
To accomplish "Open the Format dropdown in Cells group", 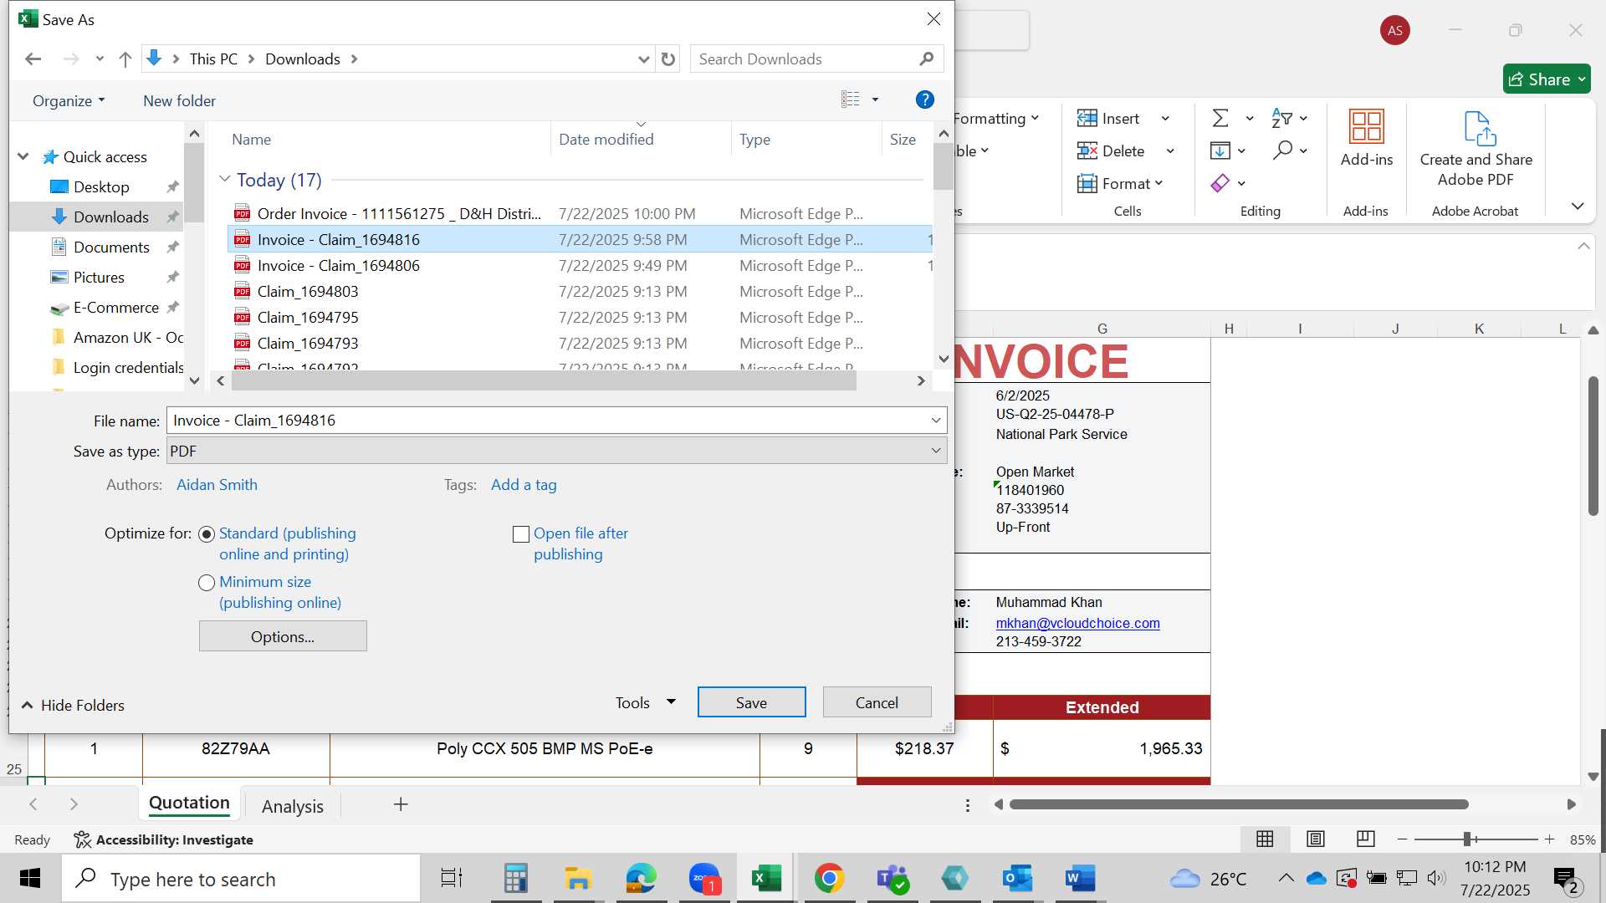I will tap(1121, 183).
